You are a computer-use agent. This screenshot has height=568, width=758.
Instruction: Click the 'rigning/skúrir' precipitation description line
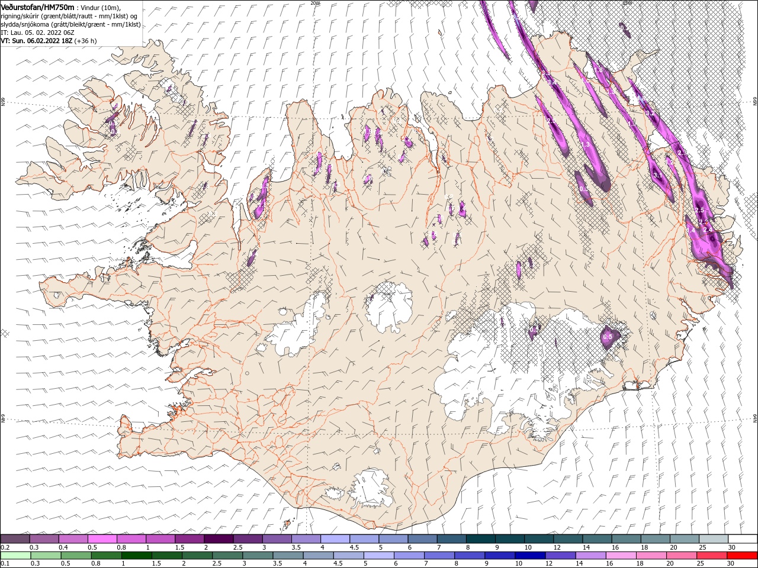pyautogui.click(x=70, y=16)
